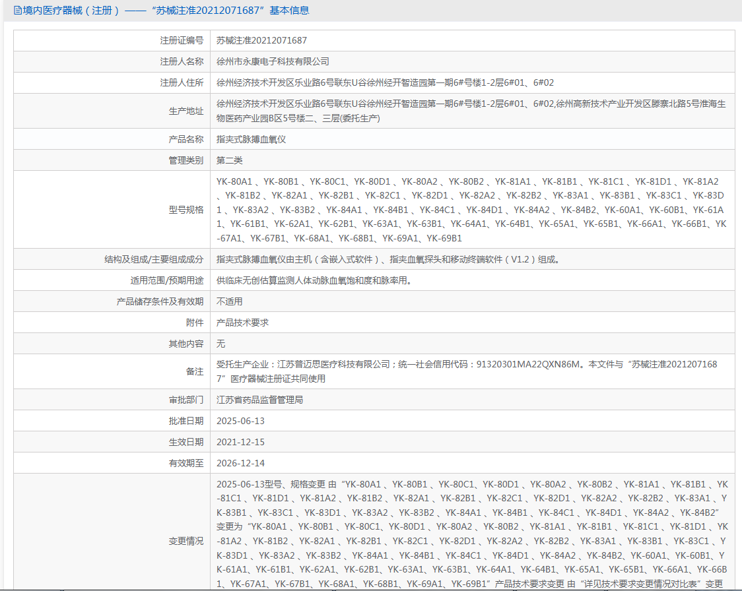The width and height of the screenshot is (742, 591).
Task: Select the value 第二类
Action: pos(230,160)
